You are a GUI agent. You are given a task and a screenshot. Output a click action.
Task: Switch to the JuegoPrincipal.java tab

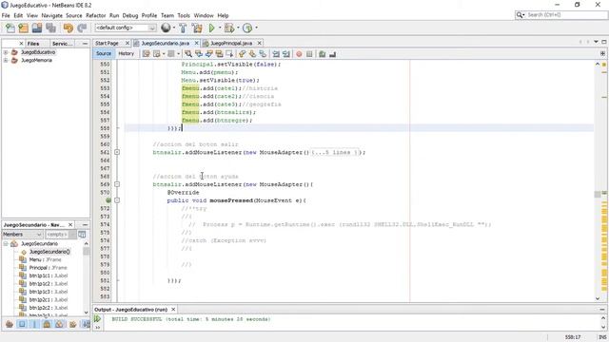click(231, 43)
